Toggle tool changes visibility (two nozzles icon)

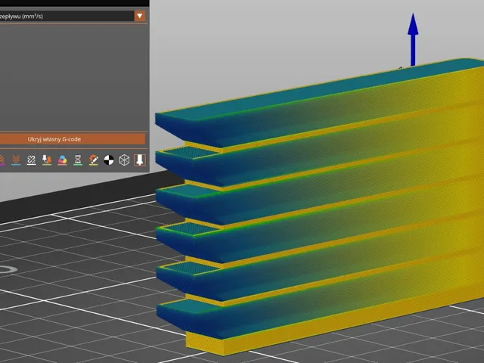point(47,160)
